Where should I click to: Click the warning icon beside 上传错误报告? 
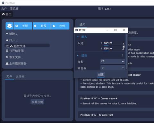tap(7, 63)
